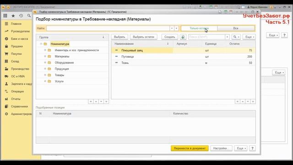Open Еще menu above nomenclature list

(x=249, y=37)
